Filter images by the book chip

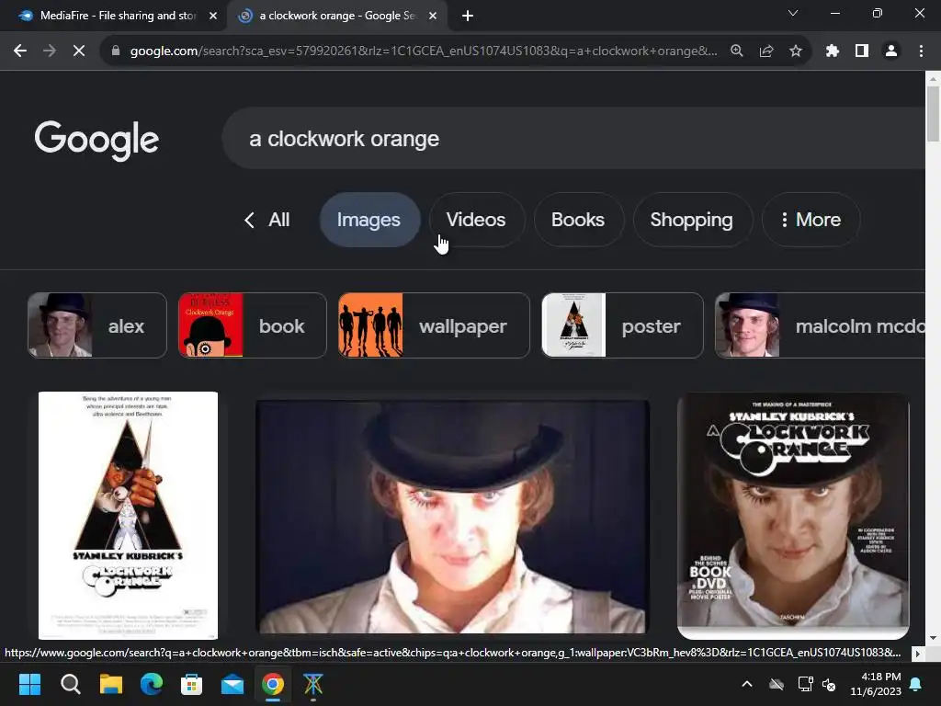(x=252, y=325)
